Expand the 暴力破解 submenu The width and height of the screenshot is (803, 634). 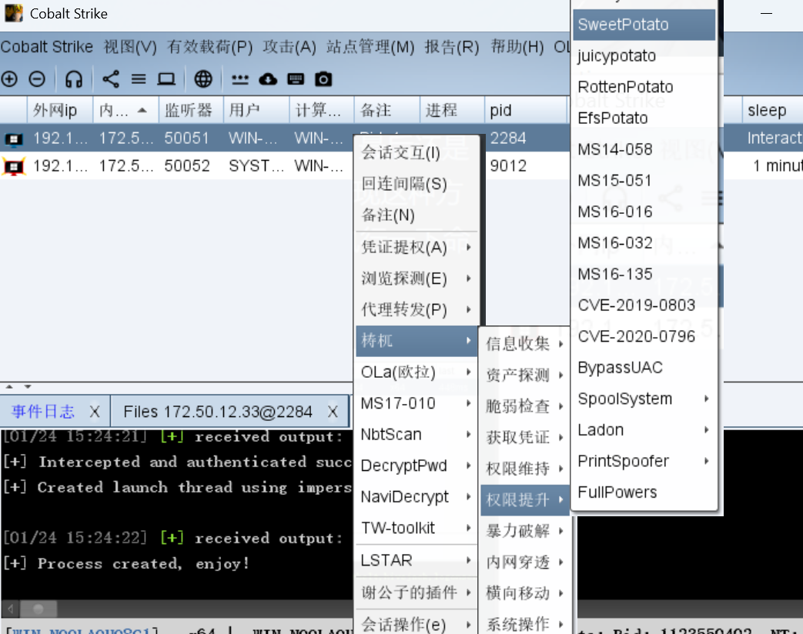[x=525, y=531]
